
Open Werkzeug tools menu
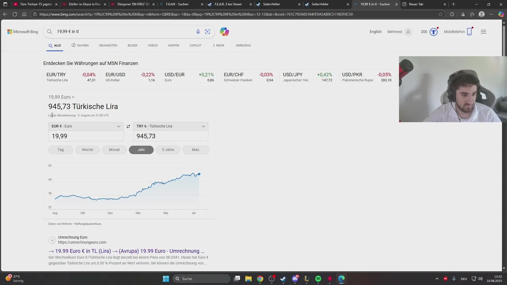point(243,46)
